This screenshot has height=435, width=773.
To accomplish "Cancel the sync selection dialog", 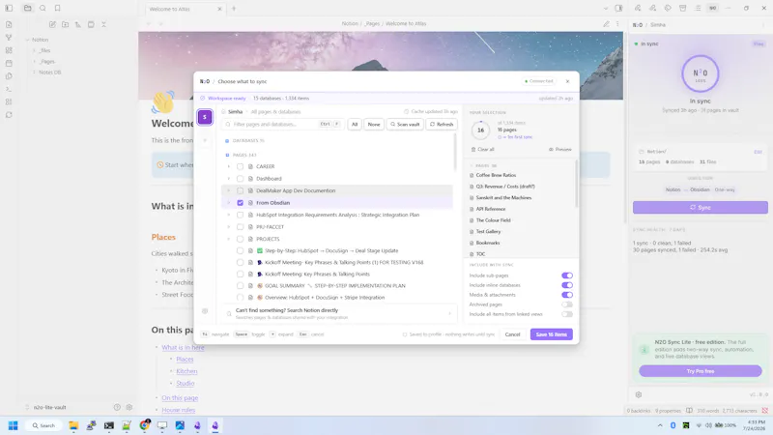I will tap(512, 334).
